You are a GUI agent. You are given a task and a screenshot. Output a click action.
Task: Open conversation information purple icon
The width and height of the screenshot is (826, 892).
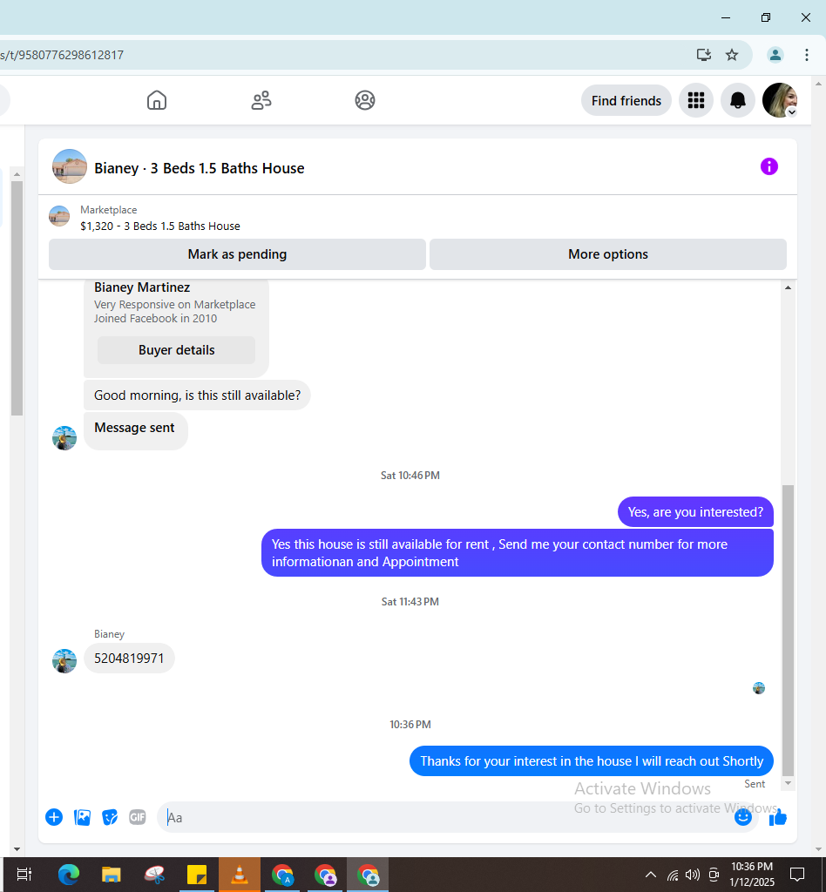[x=769, y=166]
